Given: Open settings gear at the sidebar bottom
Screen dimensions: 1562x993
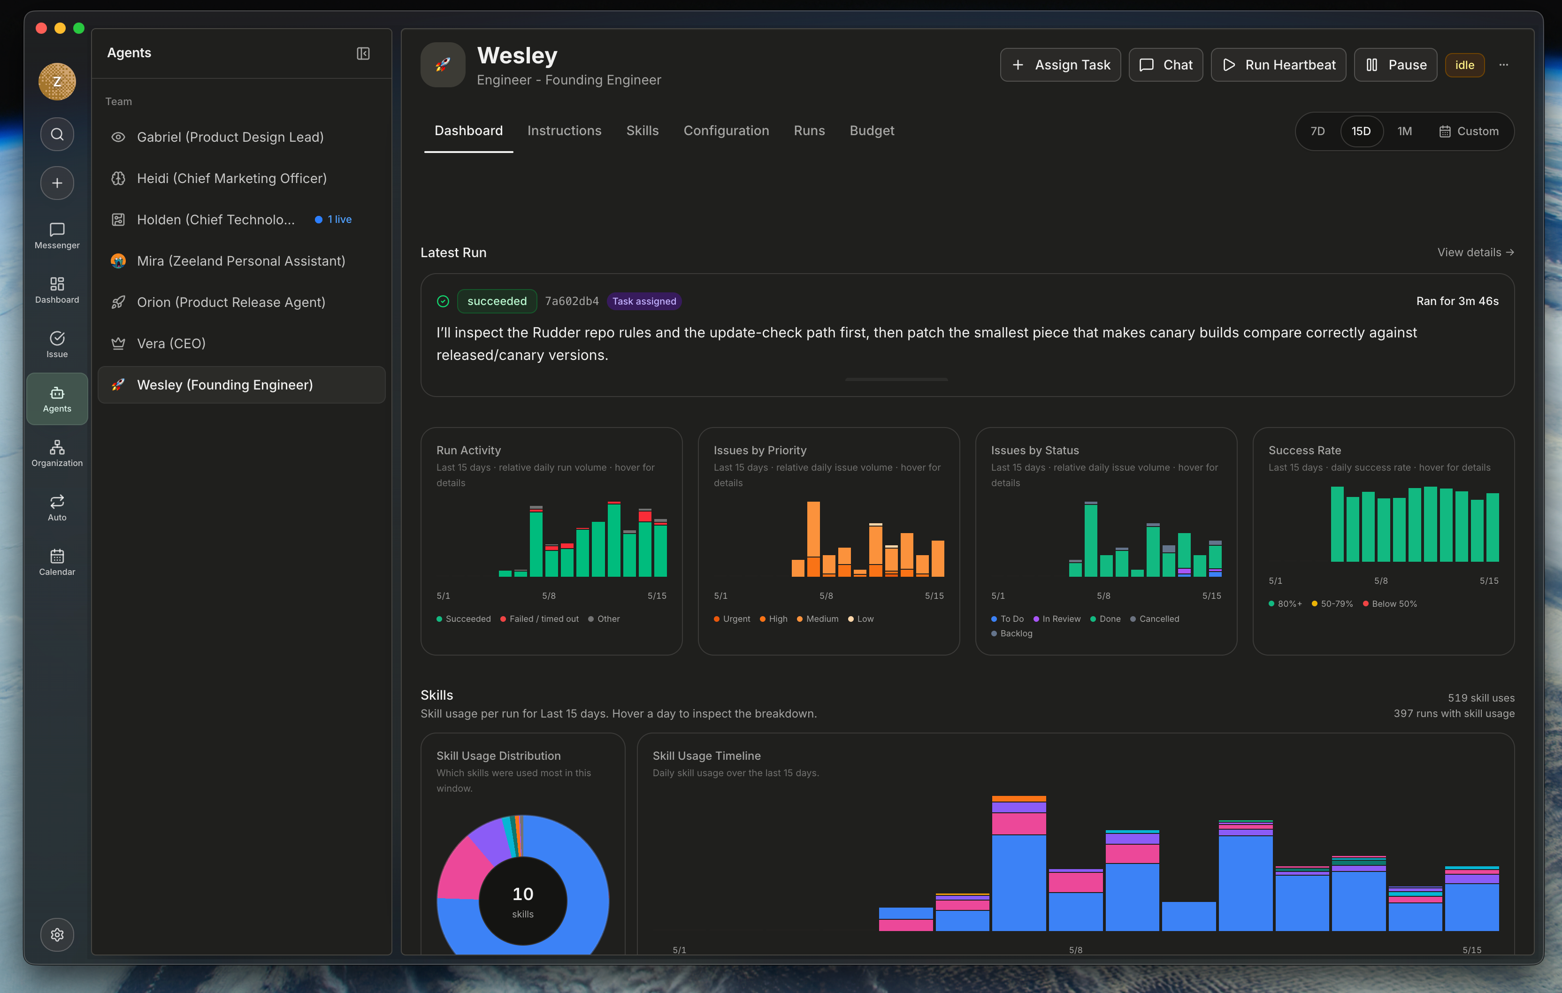Looking at the screenshot, I should coord(57,935).
